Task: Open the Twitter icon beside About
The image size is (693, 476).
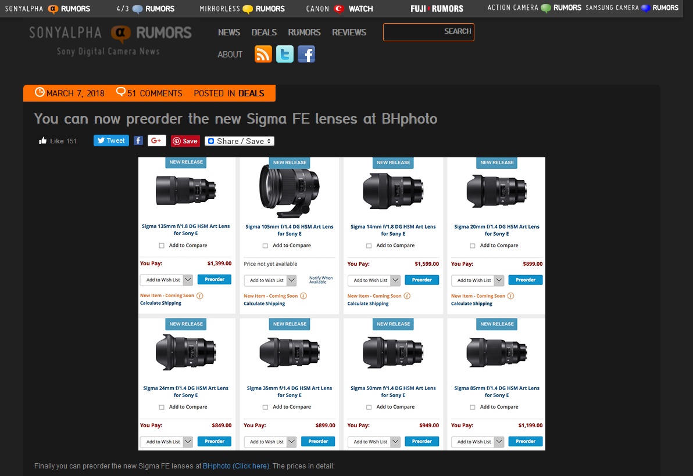Action: pyautogui.click(x=285, y=54)
